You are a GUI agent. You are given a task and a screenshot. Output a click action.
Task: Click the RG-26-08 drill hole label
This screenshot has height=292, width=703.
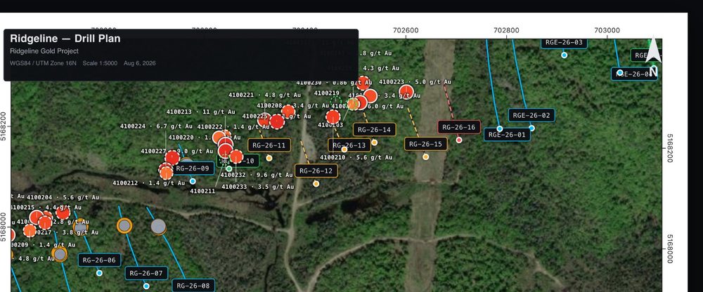click(x=193, y=285)
